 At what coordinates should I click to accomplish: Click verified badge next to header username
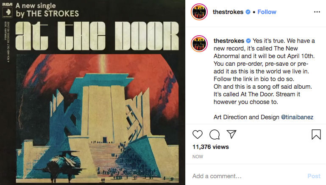click(248, 12)
